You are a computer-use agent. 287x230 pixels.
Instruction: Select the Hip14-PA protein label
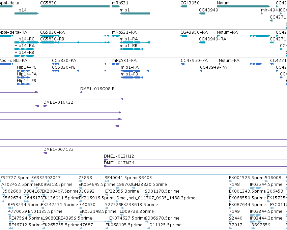[27, 74]
